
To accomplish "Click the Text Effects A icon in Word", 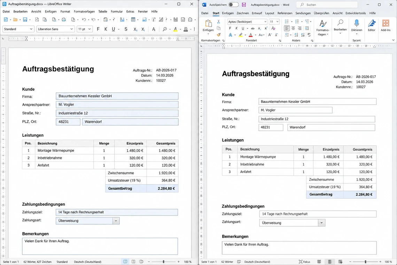I will 230,35.
